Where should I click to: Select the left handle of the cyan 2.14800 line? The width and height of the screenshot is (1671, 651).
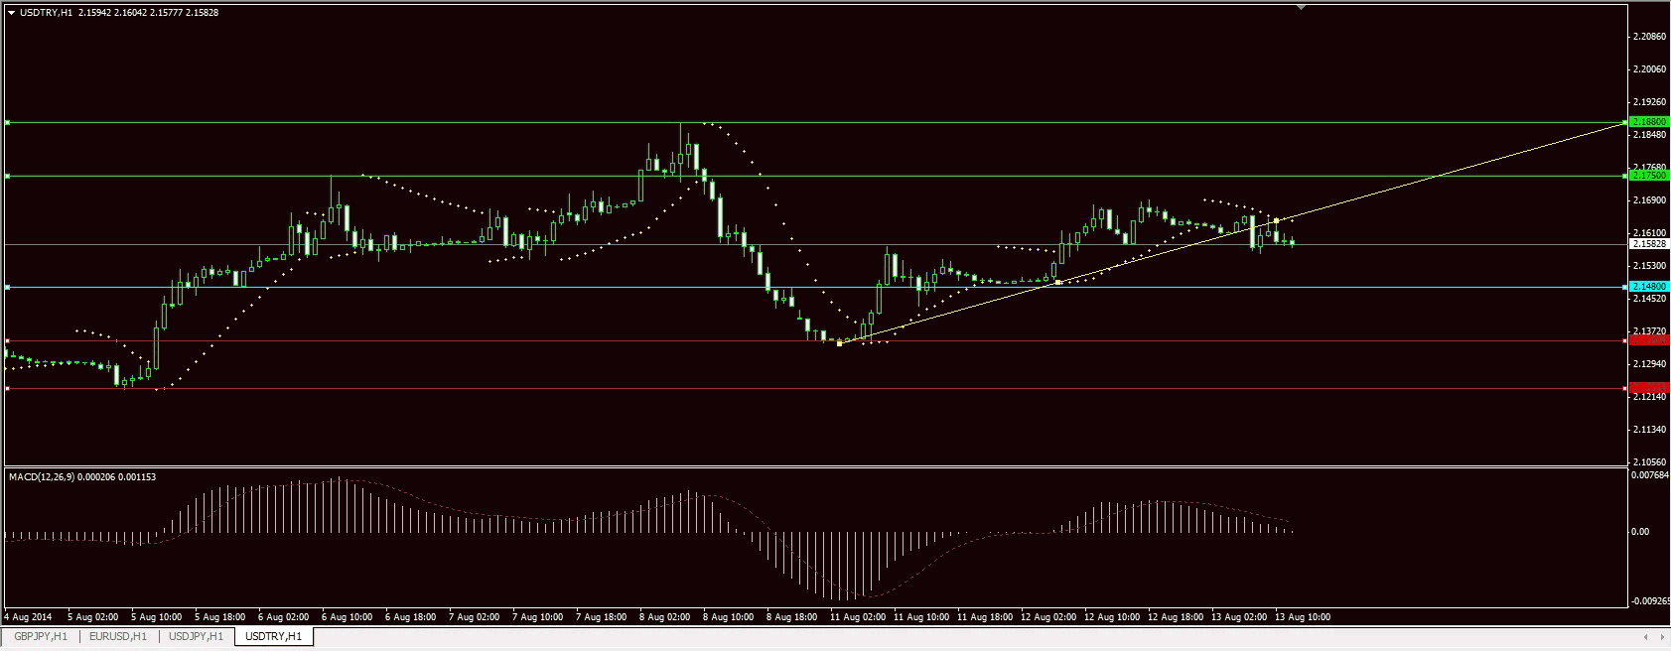pos(7,287)
